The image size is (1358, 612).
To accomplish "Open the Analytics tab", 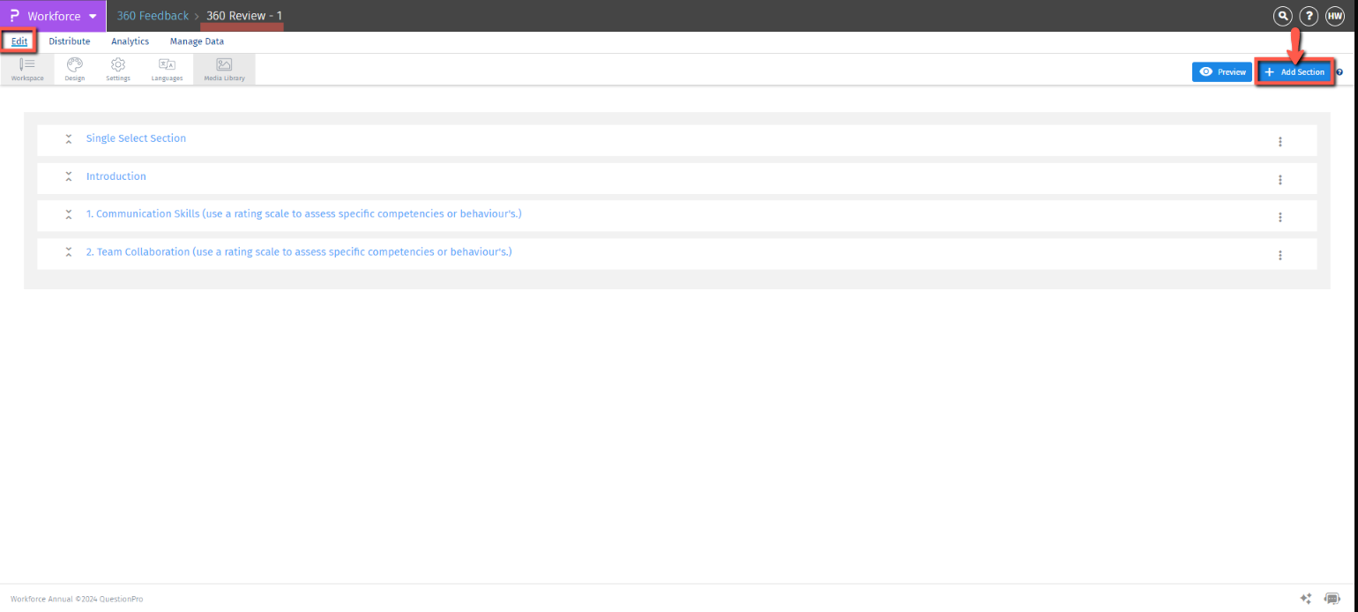I will (130, 41).
